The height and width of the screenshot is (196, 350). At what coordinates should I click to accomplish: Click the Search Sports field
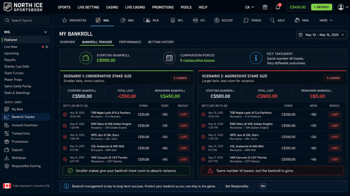[x=26, y=20]
